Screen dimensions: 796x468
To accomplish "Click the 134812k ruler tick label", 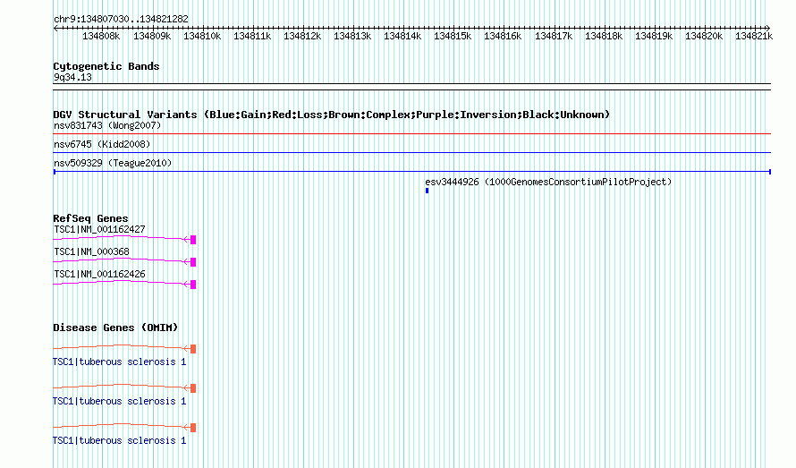I will [302, 36].
